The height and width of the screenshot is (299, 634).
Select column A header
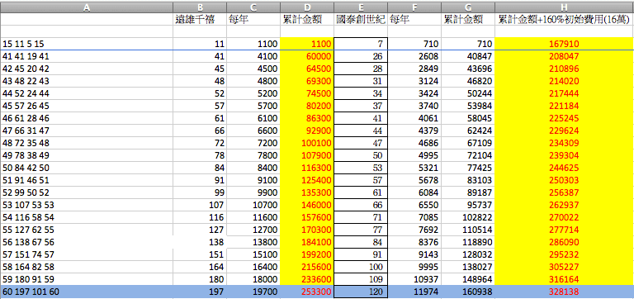click(87, 7)
